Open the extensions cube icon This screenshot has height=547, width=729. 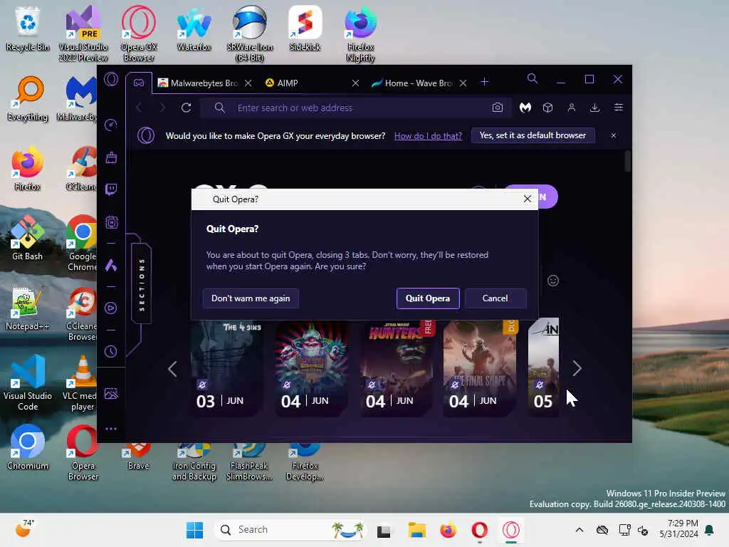click(547, 108)
